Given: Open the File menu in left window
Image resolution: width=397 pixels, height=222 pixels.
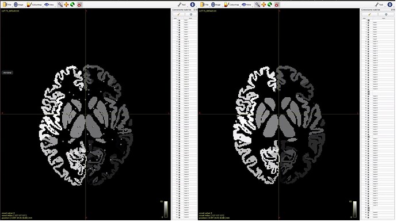Looking at the screenshot, I should pos(7,5).
